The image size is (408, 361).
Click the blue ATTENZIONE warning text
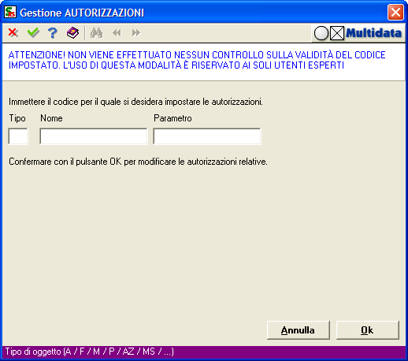tap(197, 60)
